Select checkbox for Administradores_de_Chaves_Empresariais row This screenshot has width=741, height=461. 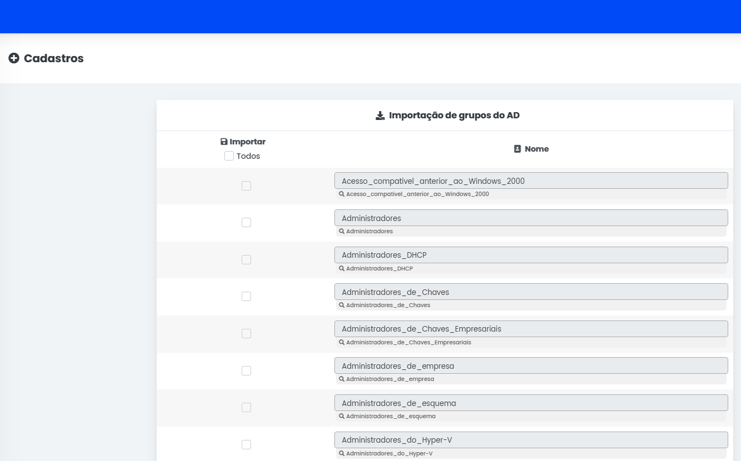[x=246, y=334]
